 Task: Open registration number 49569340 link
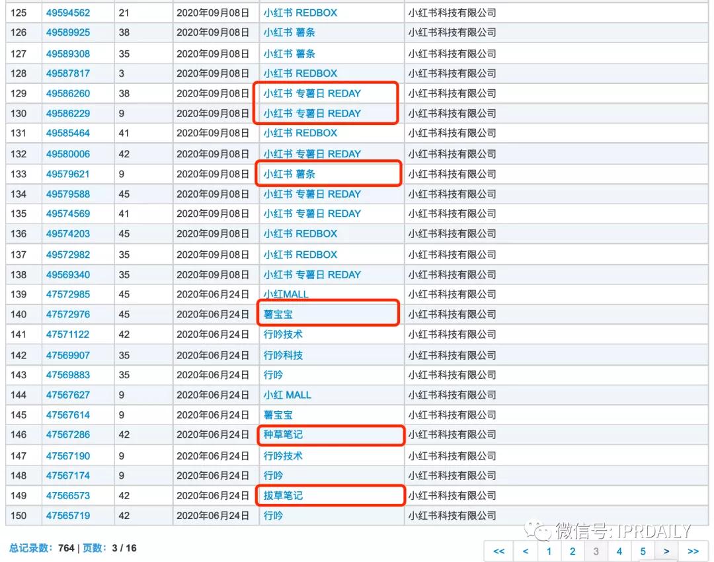click(x=68, y=274)
